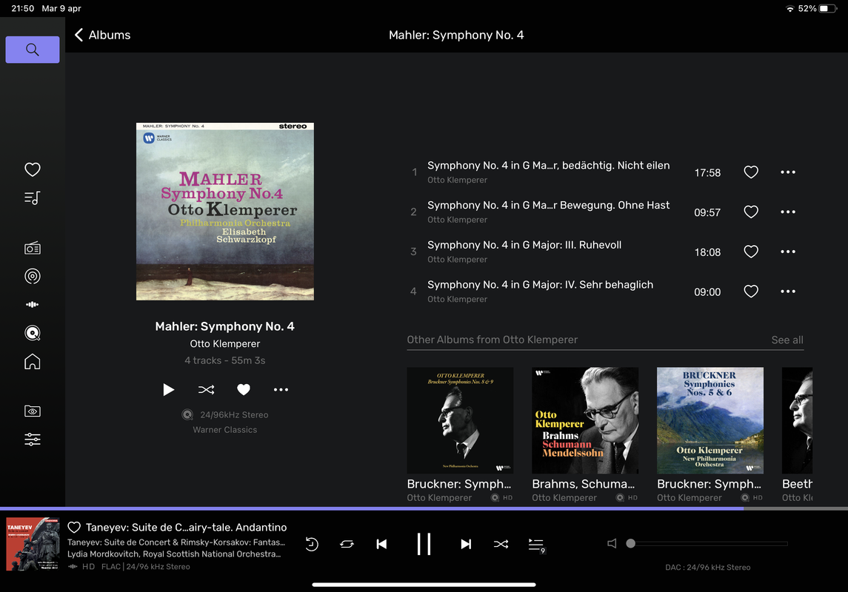Mute with the speaker icon
The image size is (848, 592).
click(x=612, y=543)
